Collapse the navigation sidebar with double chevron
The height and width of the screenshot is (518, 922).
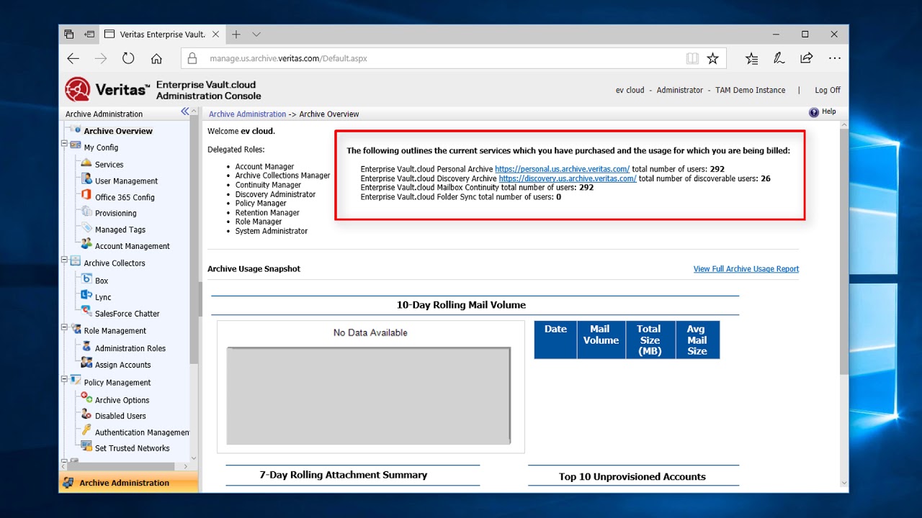pos(185,111)
